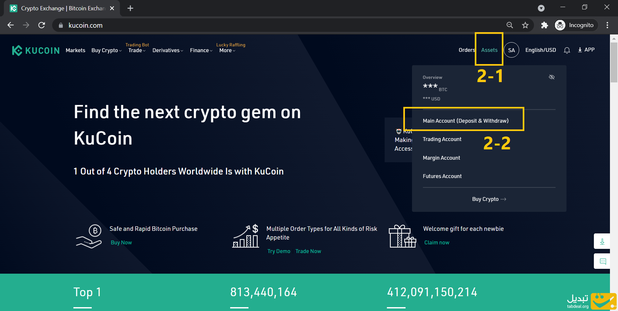Open a new browser tab
The image size is (618, 311).
pyautogui.click(x=130, y=8)
